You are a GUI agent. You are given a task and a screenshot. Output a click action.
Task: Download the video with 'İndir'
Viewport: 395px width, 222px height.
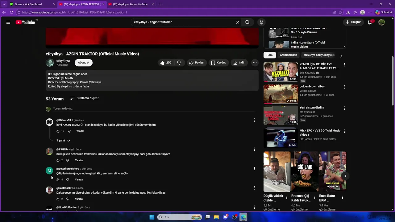[239, 63]
